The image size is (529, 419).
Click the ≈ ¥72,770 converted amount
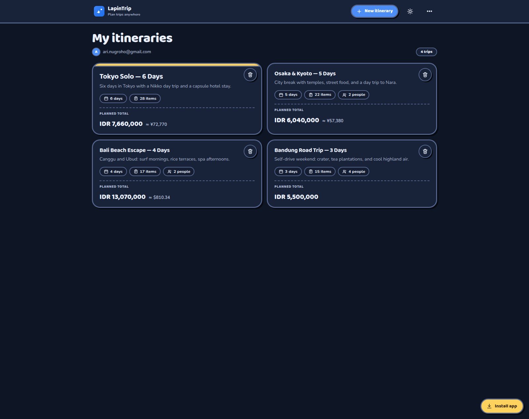156,125
